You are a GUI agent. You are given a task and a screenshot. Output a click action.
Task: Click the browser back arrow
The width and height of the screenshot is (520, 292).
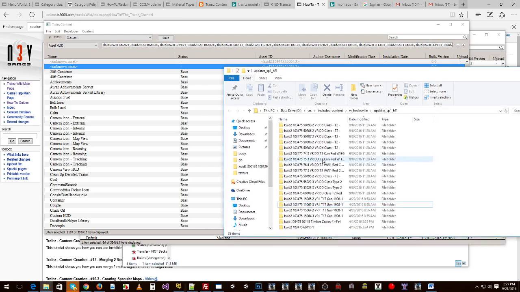click(x=6, y=15)
